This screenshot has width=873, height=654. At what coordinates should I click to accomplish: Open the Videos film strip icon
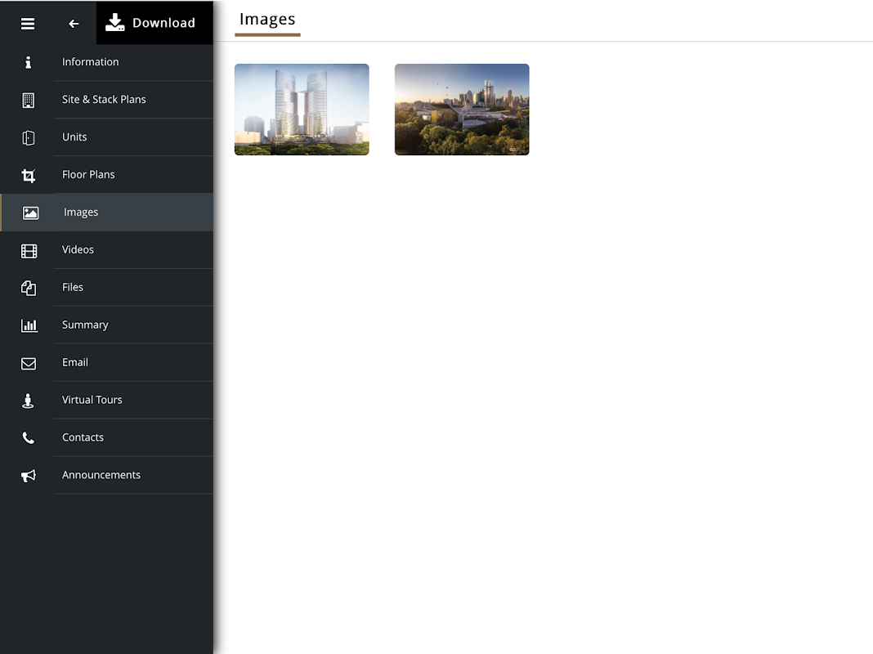point(29,250)
